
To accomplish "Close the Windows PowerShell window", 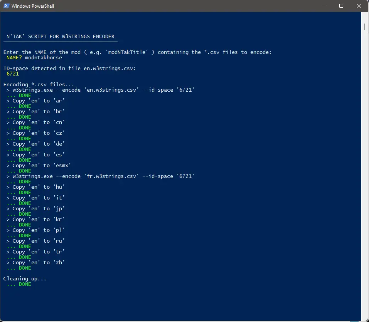I will pos(359,6).
